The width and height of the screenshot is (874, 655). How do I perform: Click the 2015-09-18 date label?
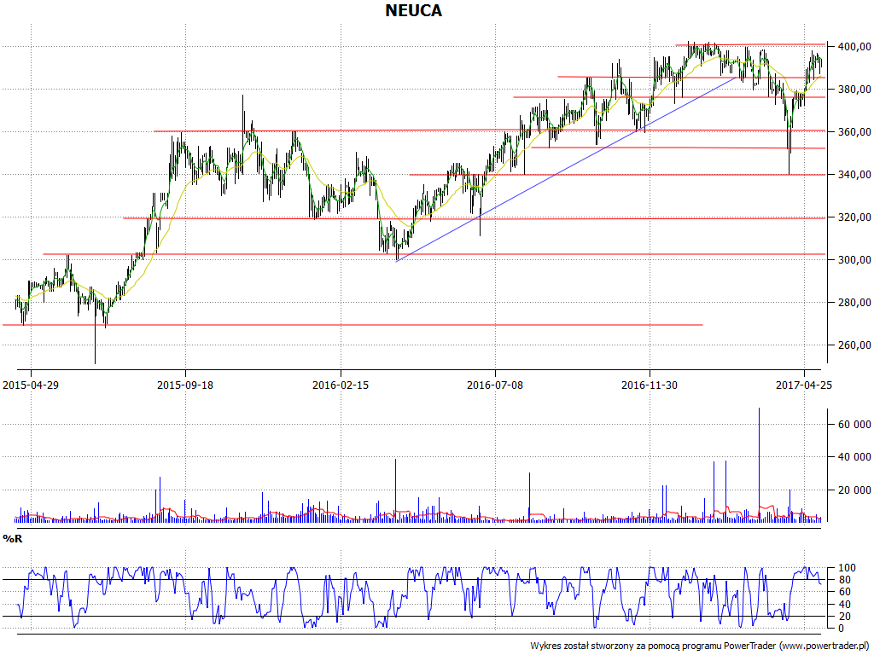coord(185,385)
